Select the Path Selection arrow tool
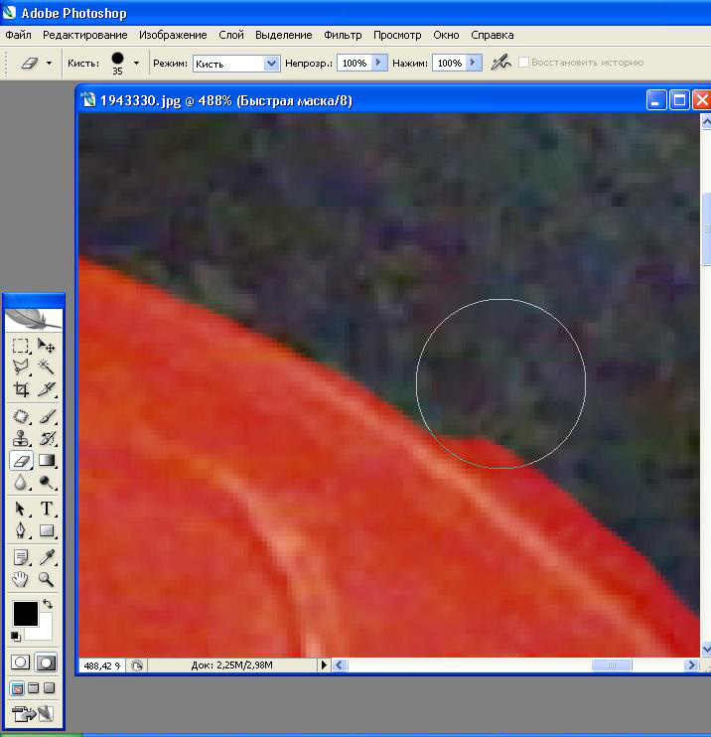Image resolution: width=711 pixels, height=737 pixels. pyautogui.click(x=20, y=509)
